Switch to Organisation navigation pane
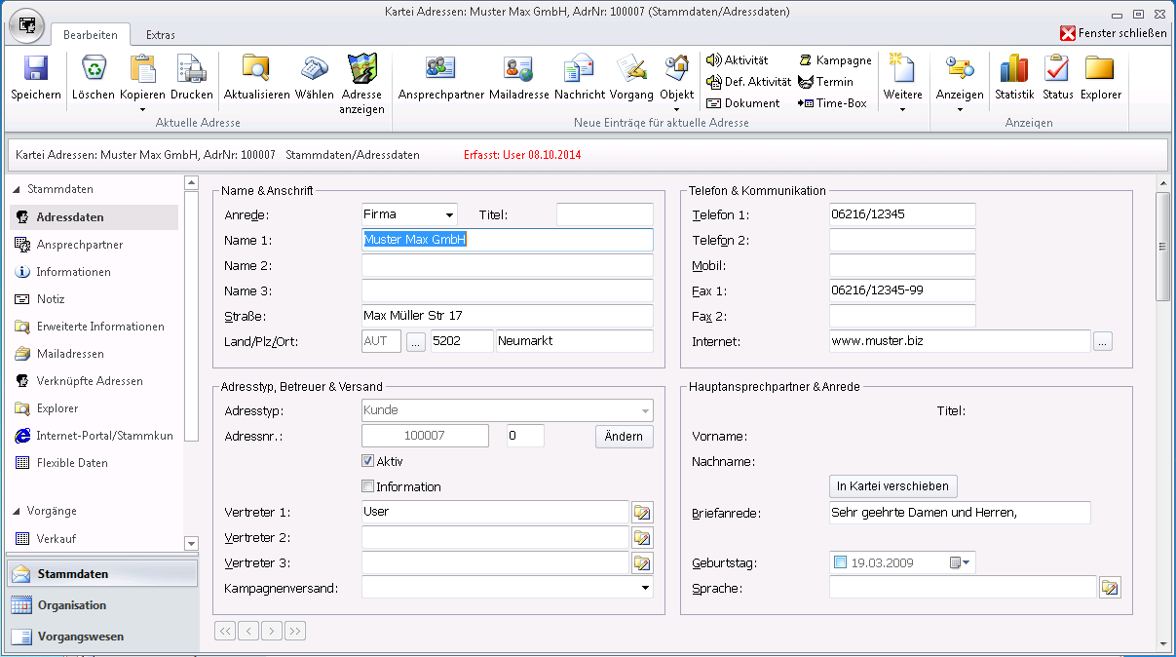1176x657 pixels. point(101,605)
